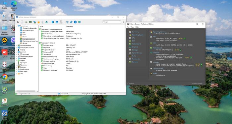Screen dimensions: 232x124
Task: Click the CPU temperature tray icon in Speccy
Action: coord(185,39)
